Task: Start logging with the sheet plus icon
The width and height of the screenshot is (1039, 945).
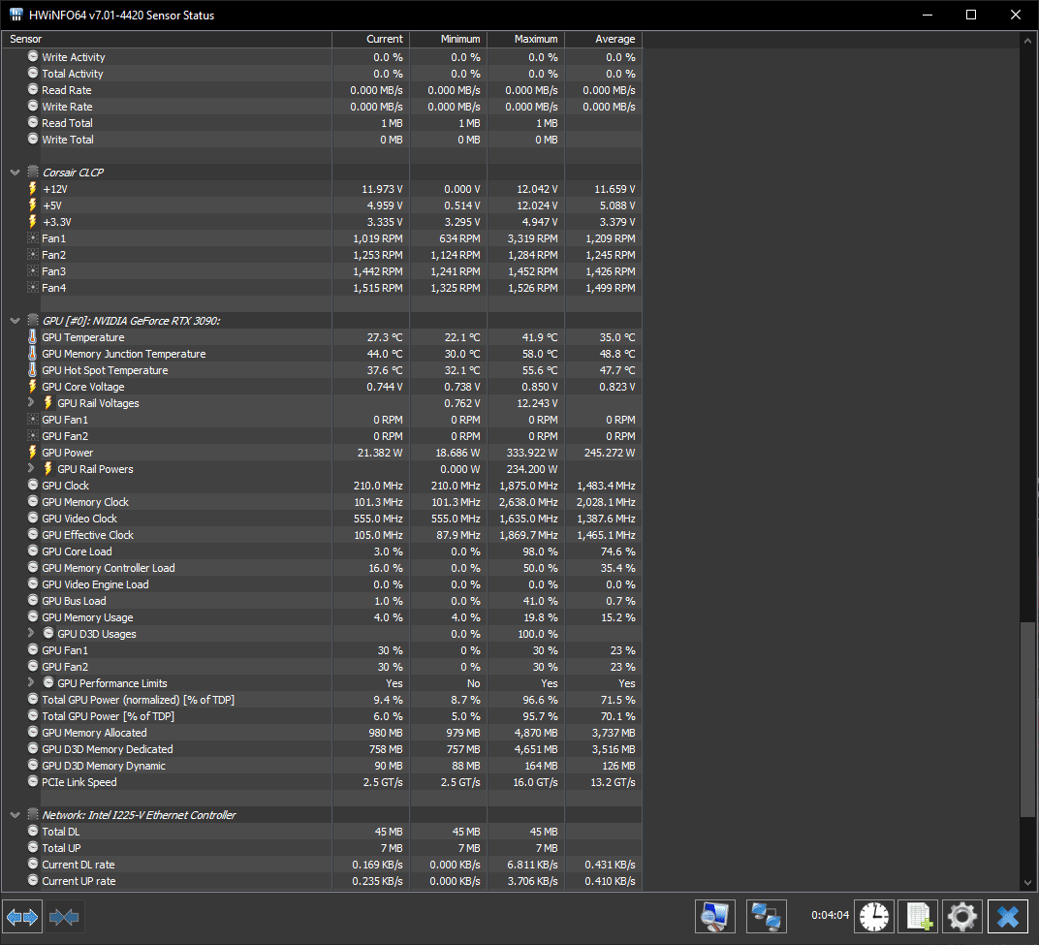Action: tap(919, 917)
